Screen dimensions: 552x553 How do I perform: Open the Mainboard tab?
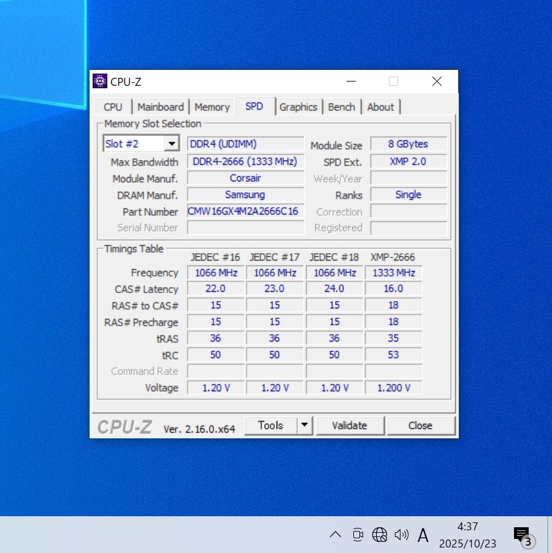point(160,107)
